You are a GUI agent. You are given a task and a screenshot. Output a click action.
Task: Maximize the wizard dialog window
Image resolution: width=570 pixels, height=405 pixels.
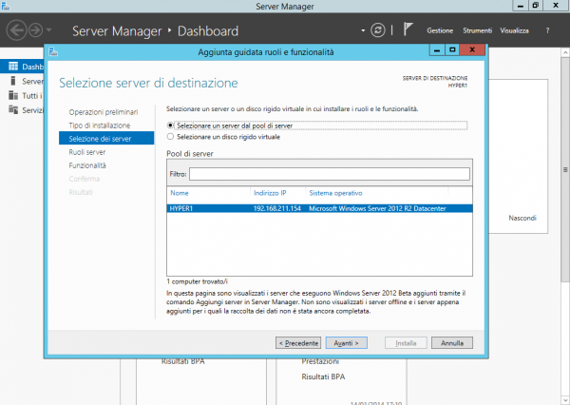[452, 49]
